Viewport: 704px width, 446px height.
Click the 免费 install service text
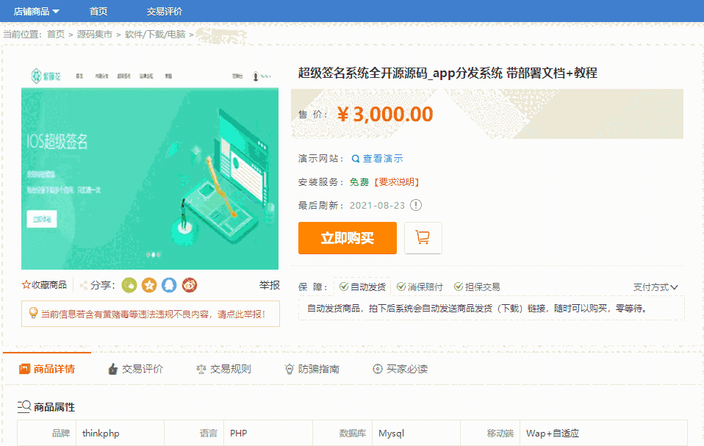[359, 181]
